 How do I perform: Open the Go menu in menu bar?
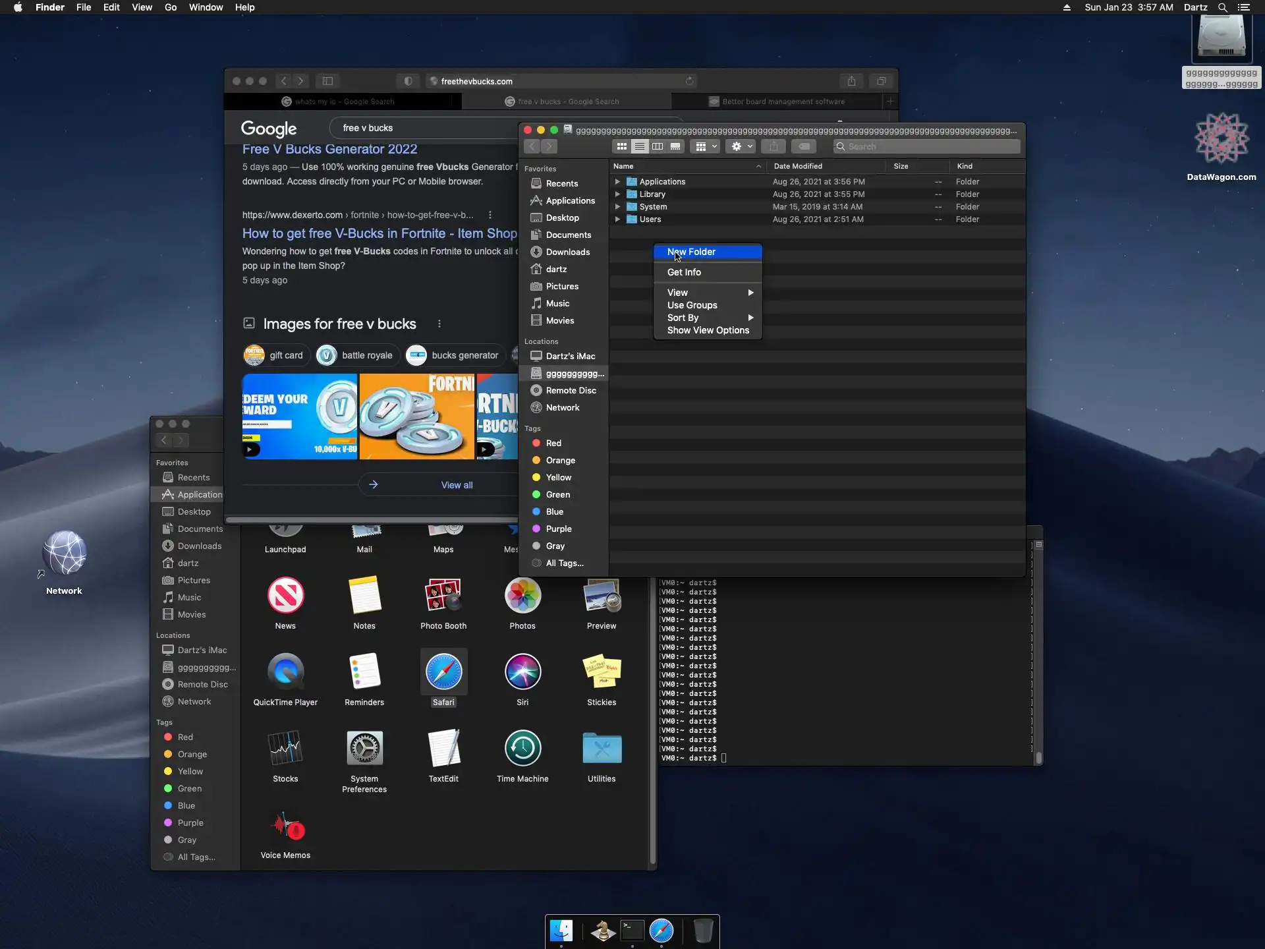pyautogui.click(x=171, y=7)
